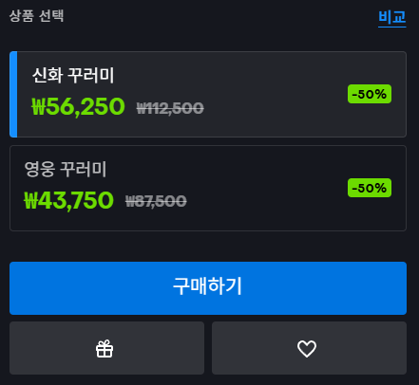The image size is (419, 385).
Task: Click the crossed-out ₩112,500 original price
Action: pos(170,108)
